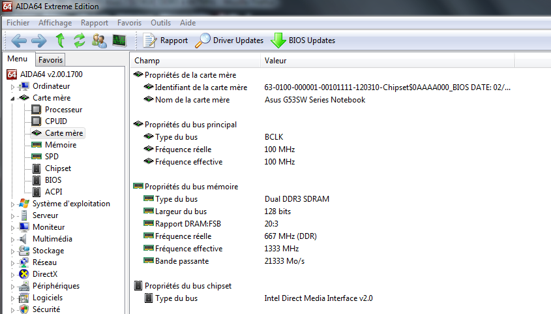
Task: Select the SPD tree item
Action: (53, 157)
